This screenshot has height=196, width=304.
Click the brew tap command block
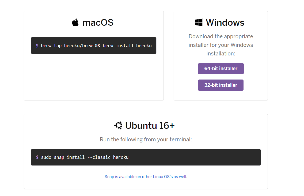94,46
